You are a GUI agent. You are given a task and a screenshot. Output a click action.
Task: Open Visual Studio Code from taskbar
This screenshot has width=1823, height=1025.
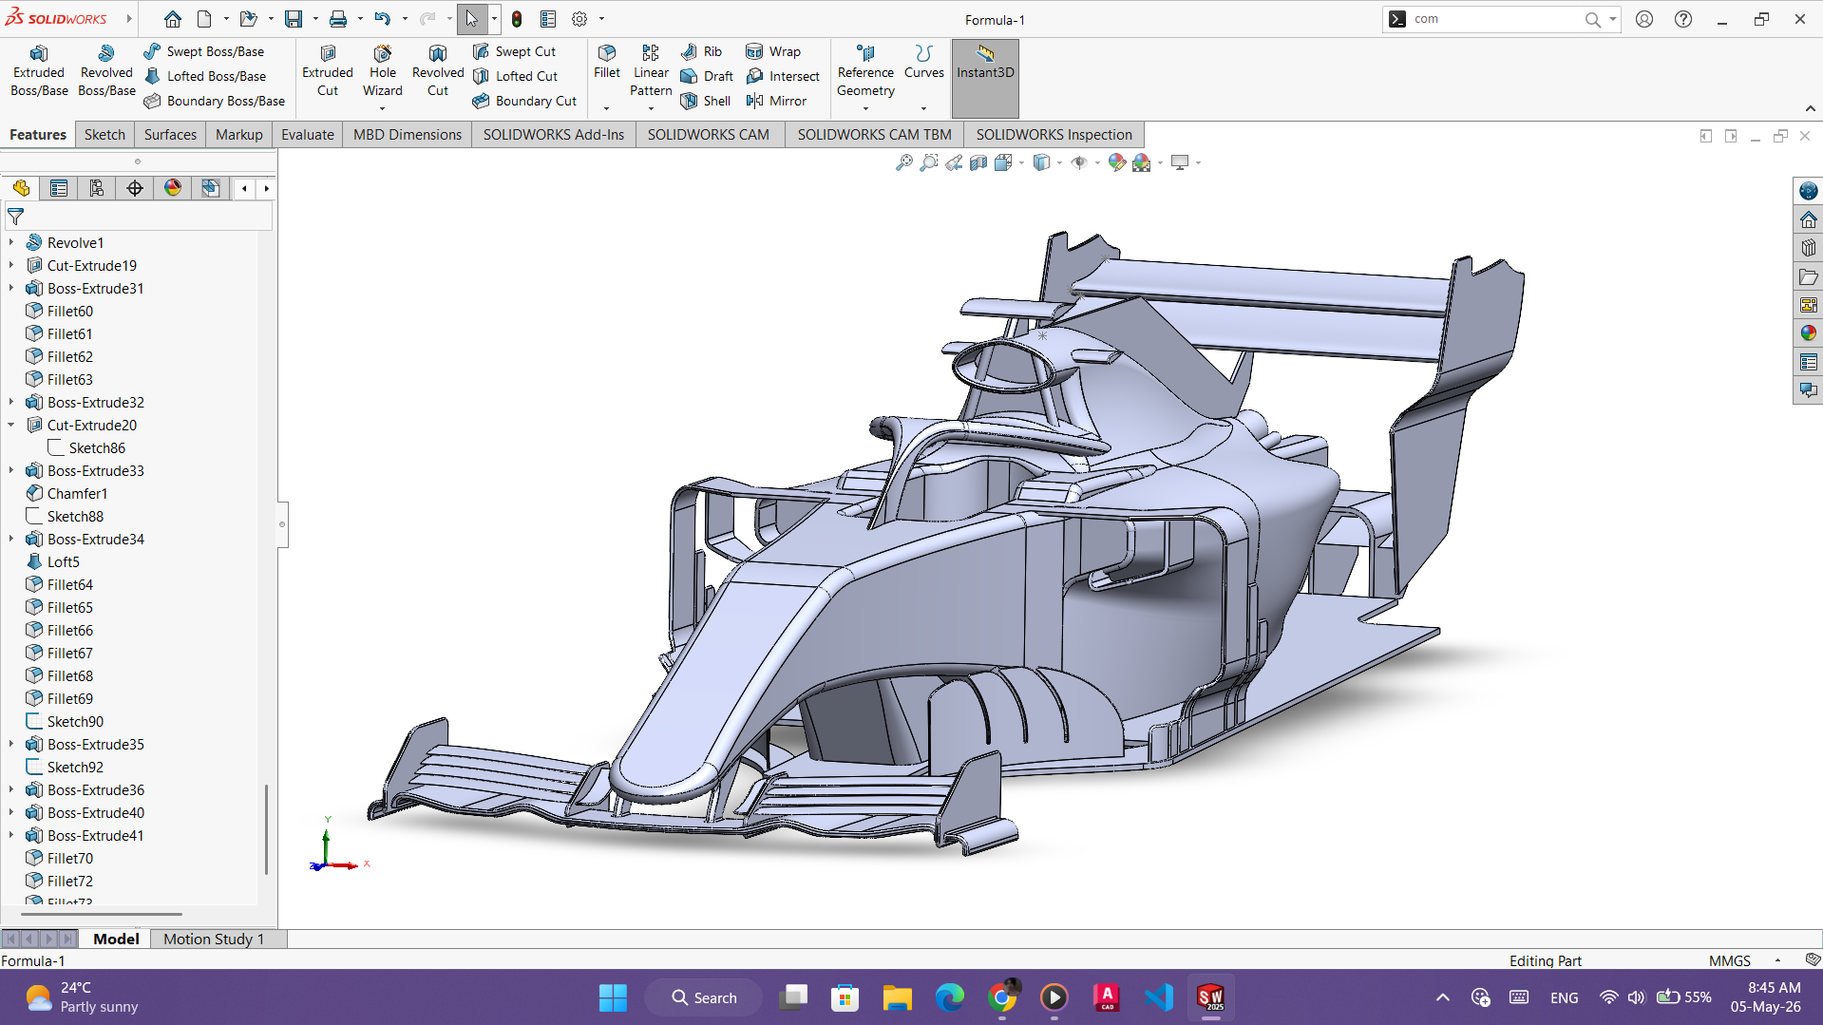pyautogui.click(x=1159, y=997)
